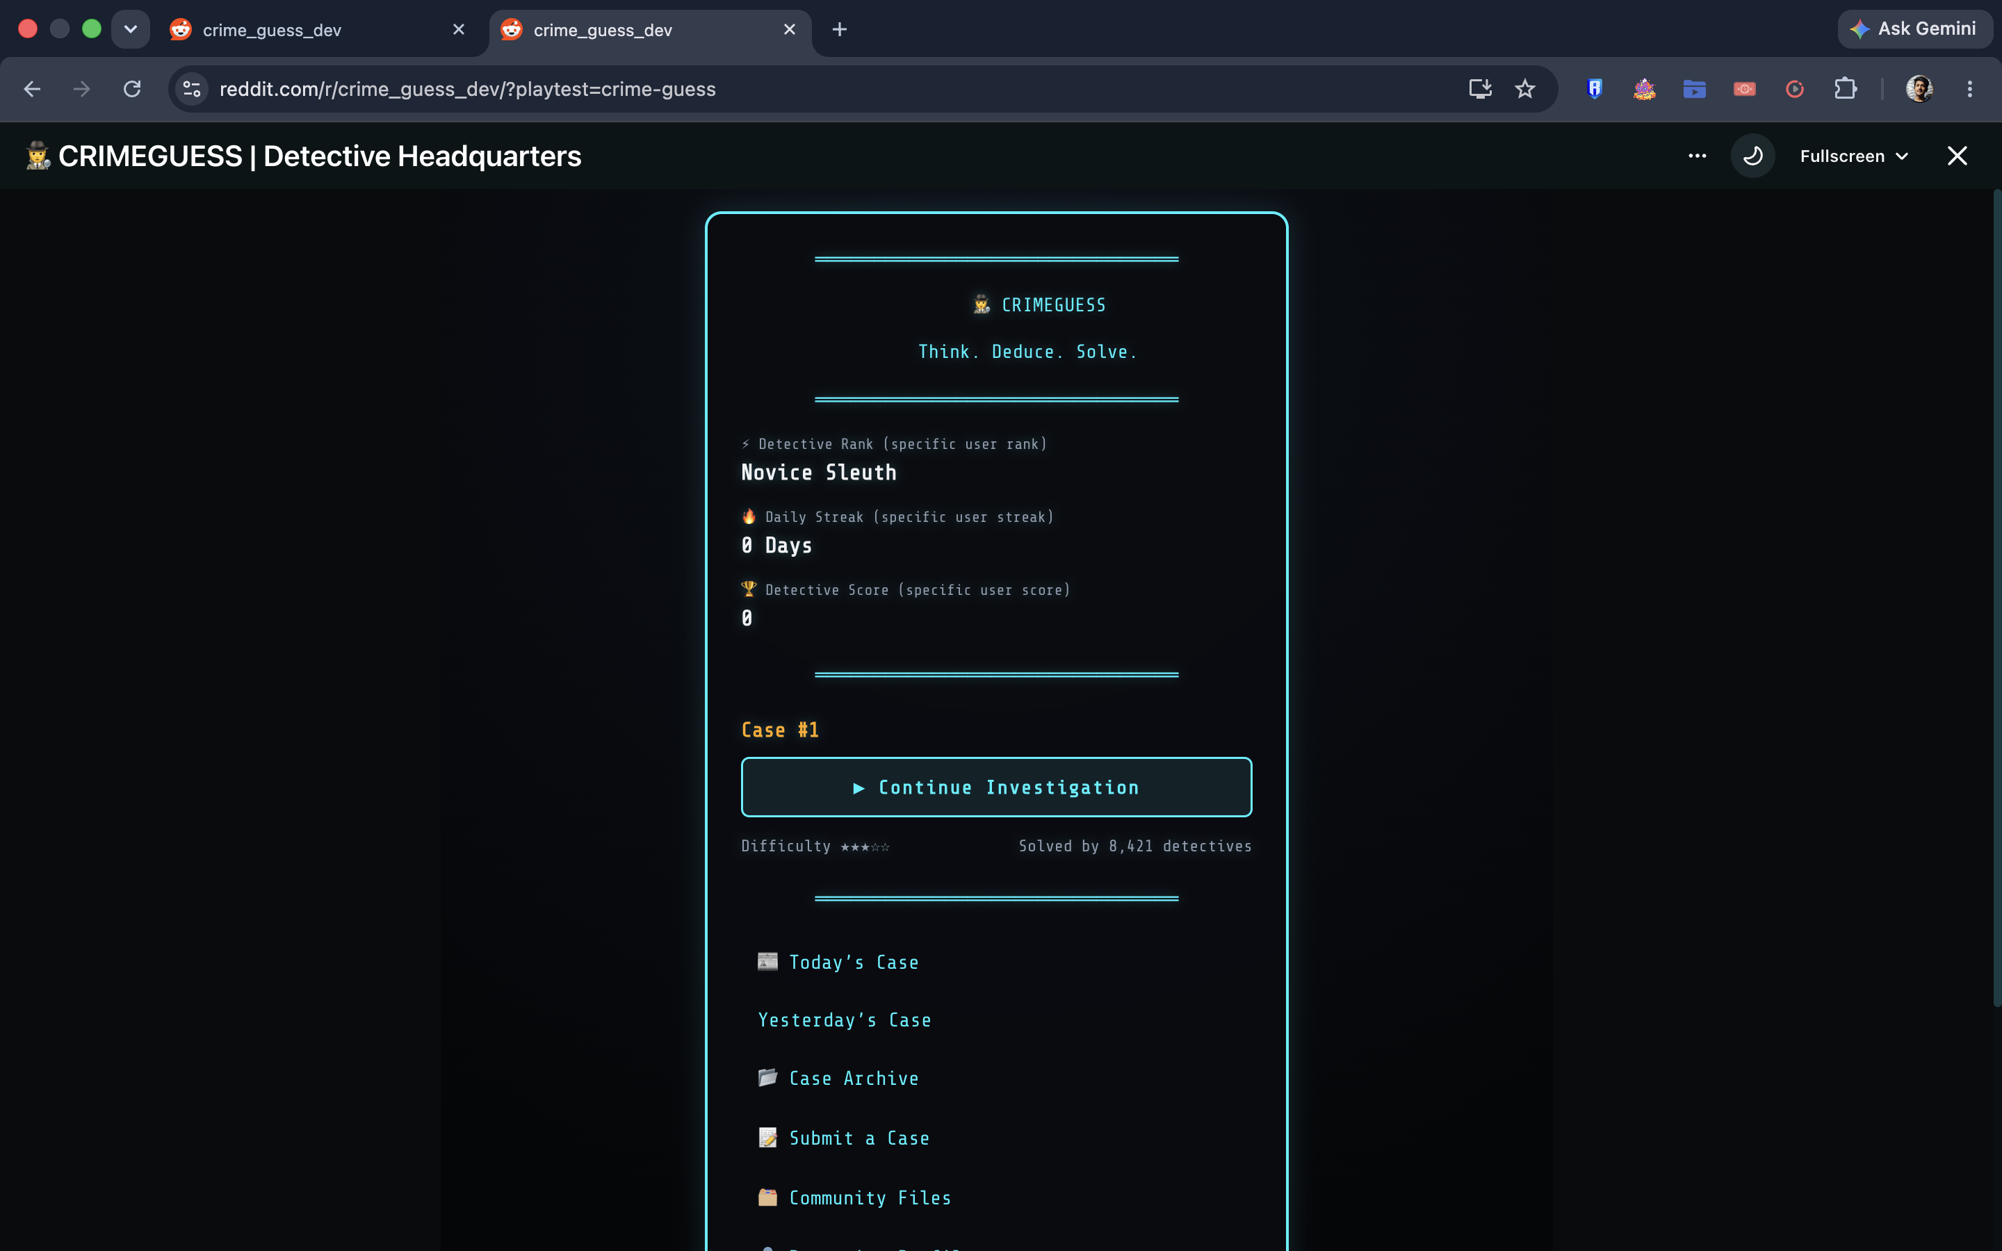Open site information icon in address bar
This screenshot has height=1251, width=2002.
[x=192, y=88]
